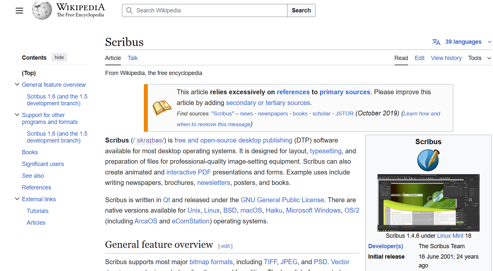
Task: Jump to Significant users in contents
Action: point(43,164)
